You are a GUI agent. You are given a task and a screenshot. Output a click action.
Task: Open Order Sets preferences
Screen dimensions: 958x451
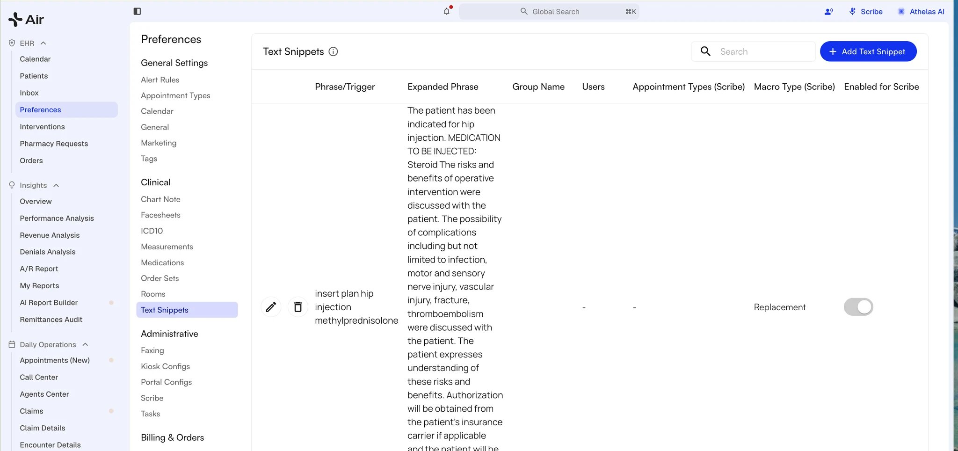pyautogui.click(x=160, y=278)
